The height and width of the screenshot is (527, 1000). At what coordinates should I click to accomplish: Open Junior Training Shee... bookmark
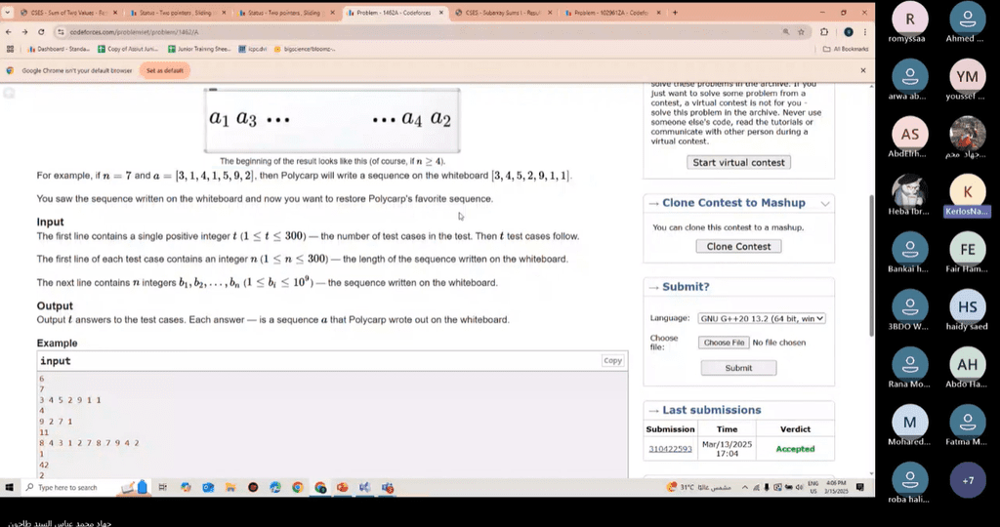199,49
